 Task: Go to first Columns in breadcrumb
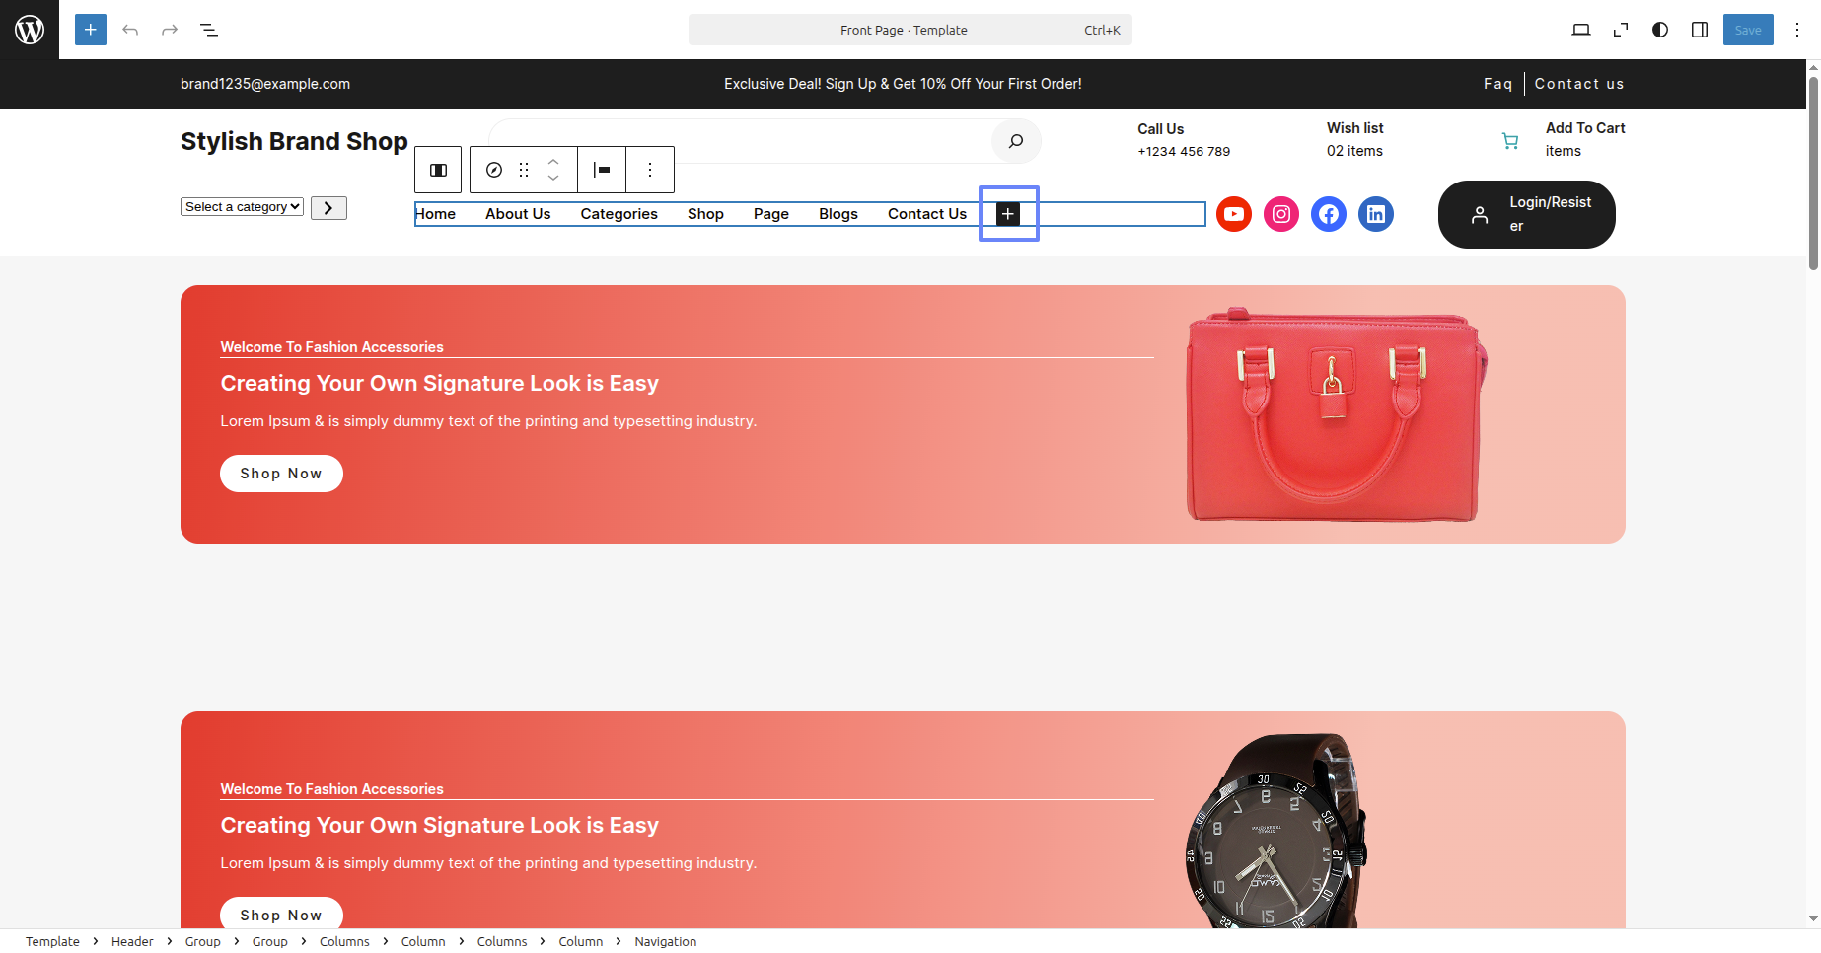click(344, 941)
